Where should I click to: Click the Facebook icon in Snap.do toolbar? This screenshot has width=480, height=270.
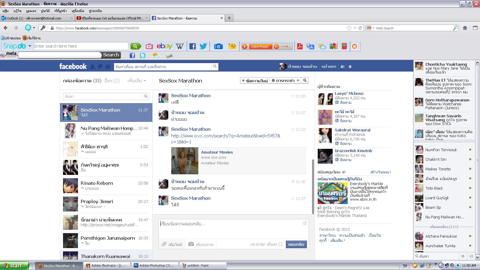193,46
